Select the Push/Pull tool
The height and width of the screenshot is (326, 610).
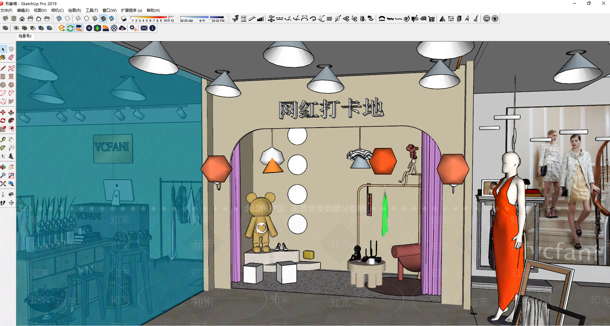tap(11, 112)
